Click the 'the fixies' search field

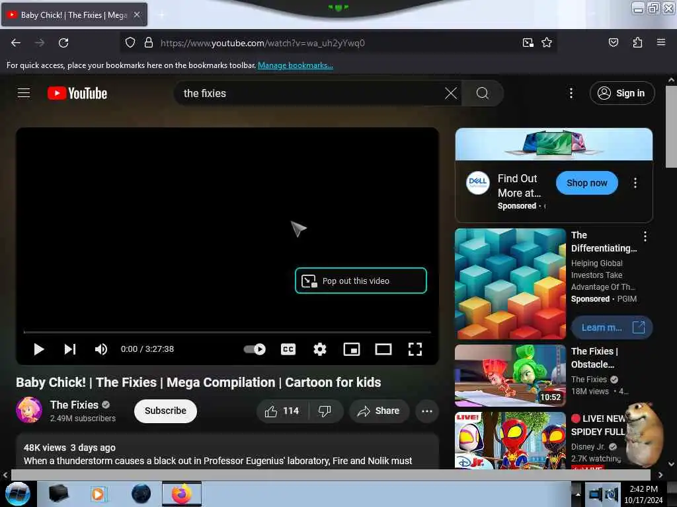pyautogui.click(x=311, y=93)
